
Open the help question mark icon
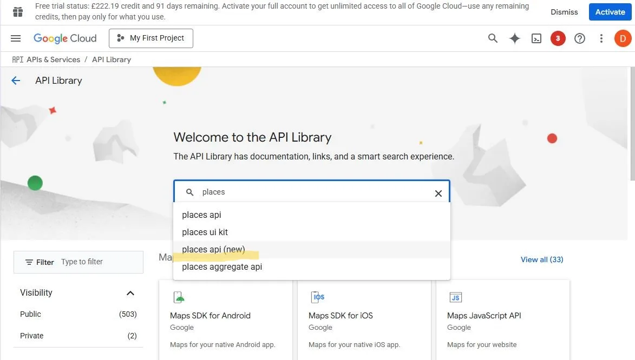[x=580, y=38]
